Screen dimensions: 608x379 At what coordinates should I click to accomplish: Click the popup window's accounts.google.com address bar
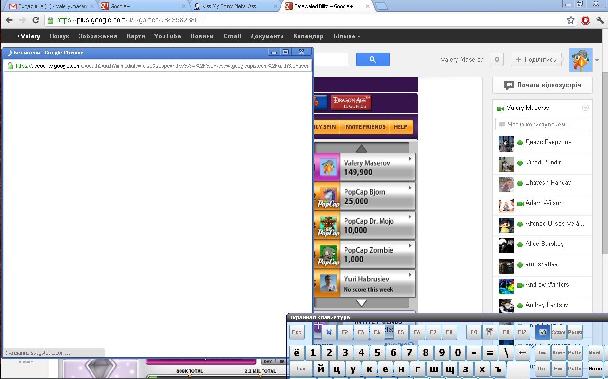157,66
